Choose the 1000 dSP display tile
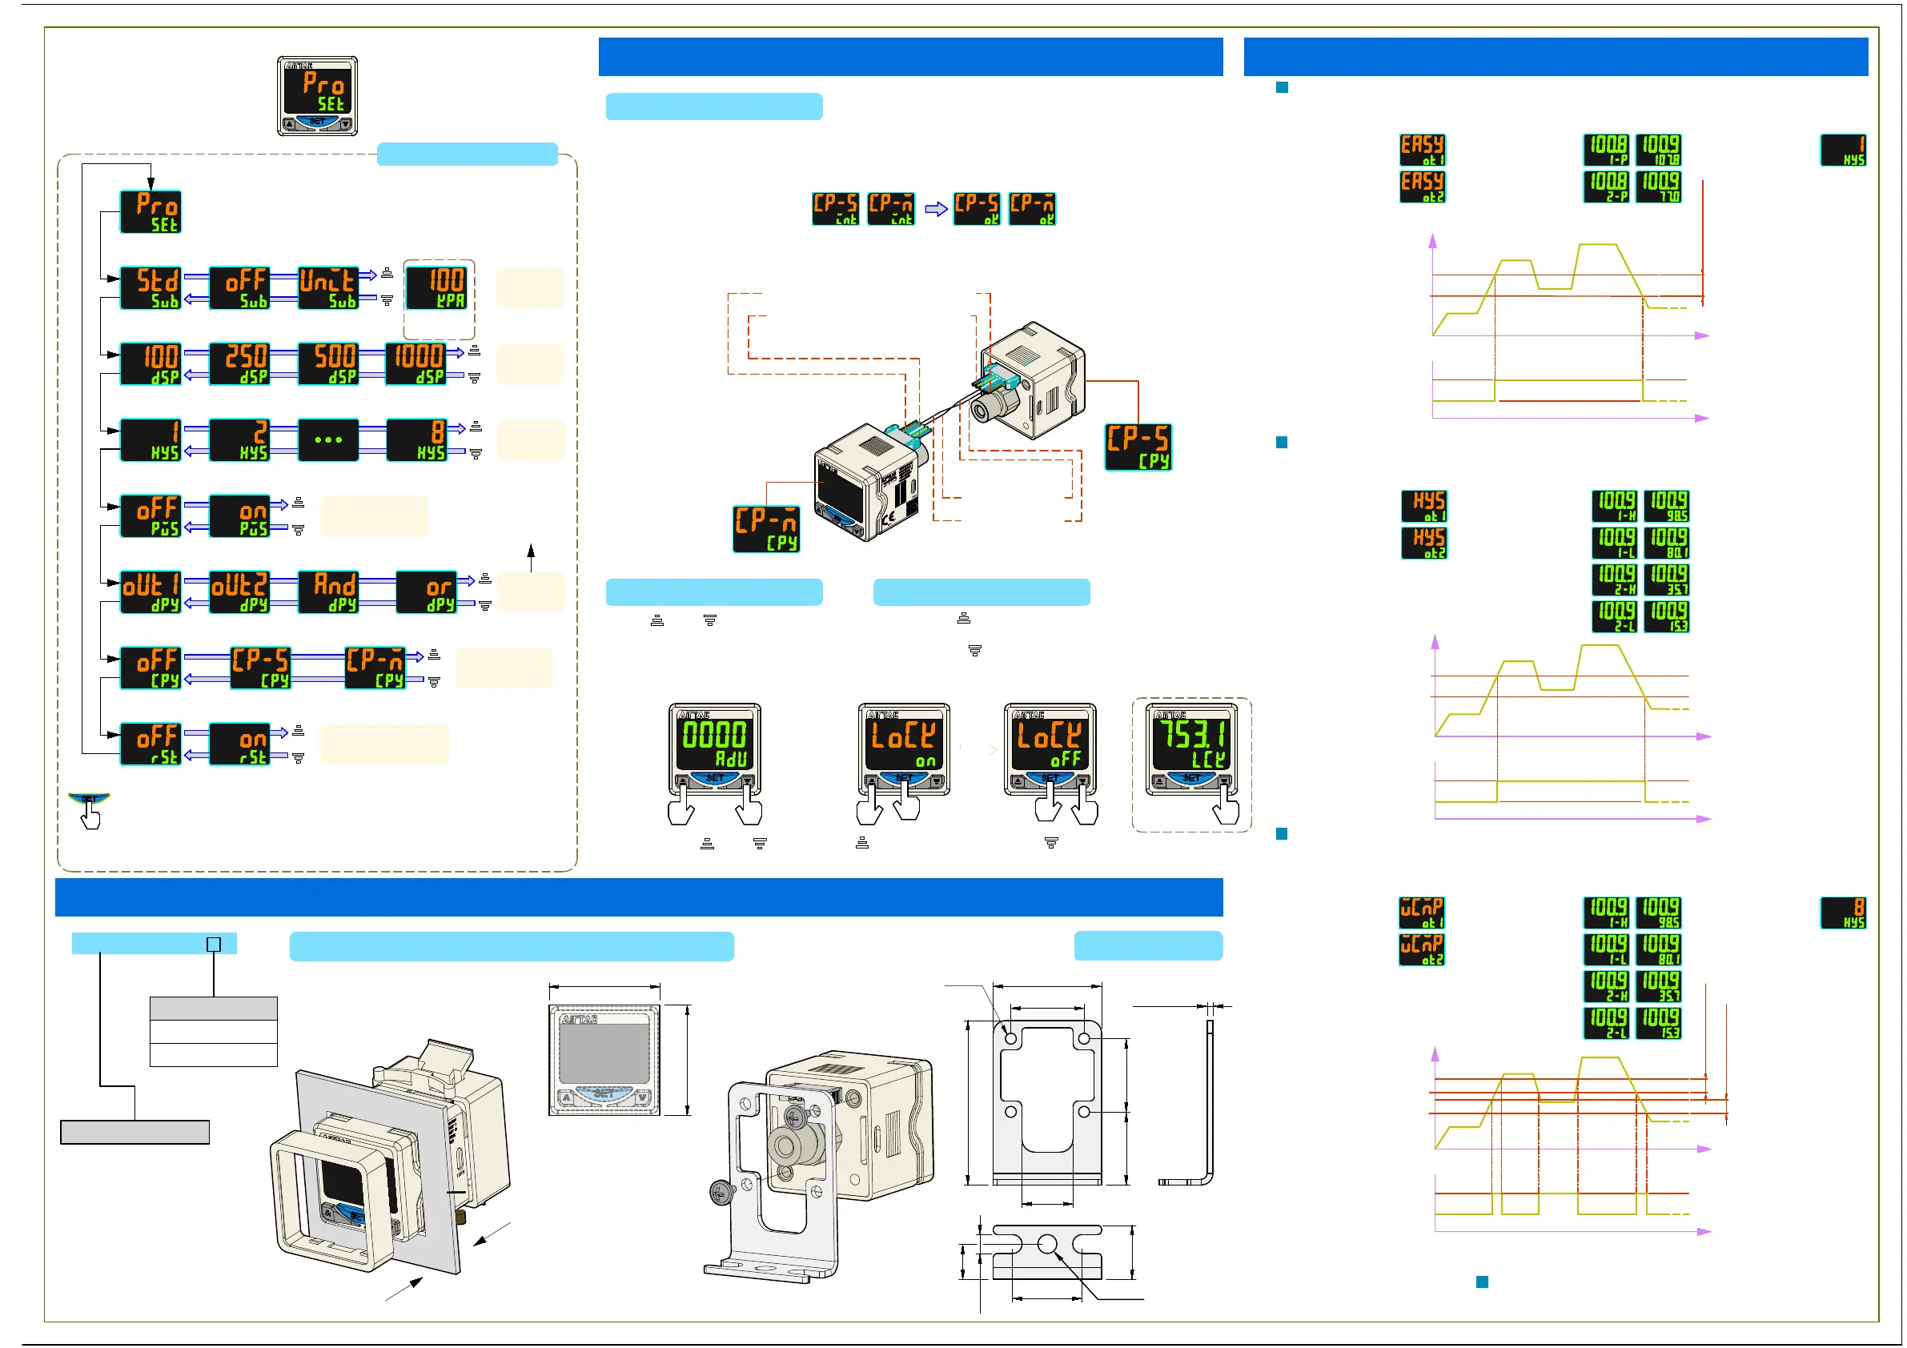1907x1348 pixels. pyautogui.click(x=416, y=363)
